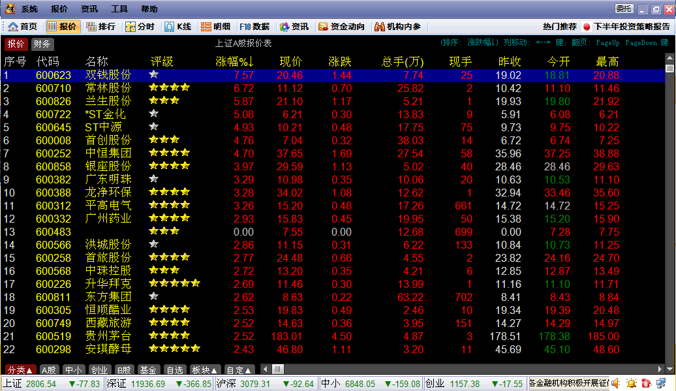676x391 pixels.
Task: Click the 评级 rating column header
Action: tap(162, 61)
